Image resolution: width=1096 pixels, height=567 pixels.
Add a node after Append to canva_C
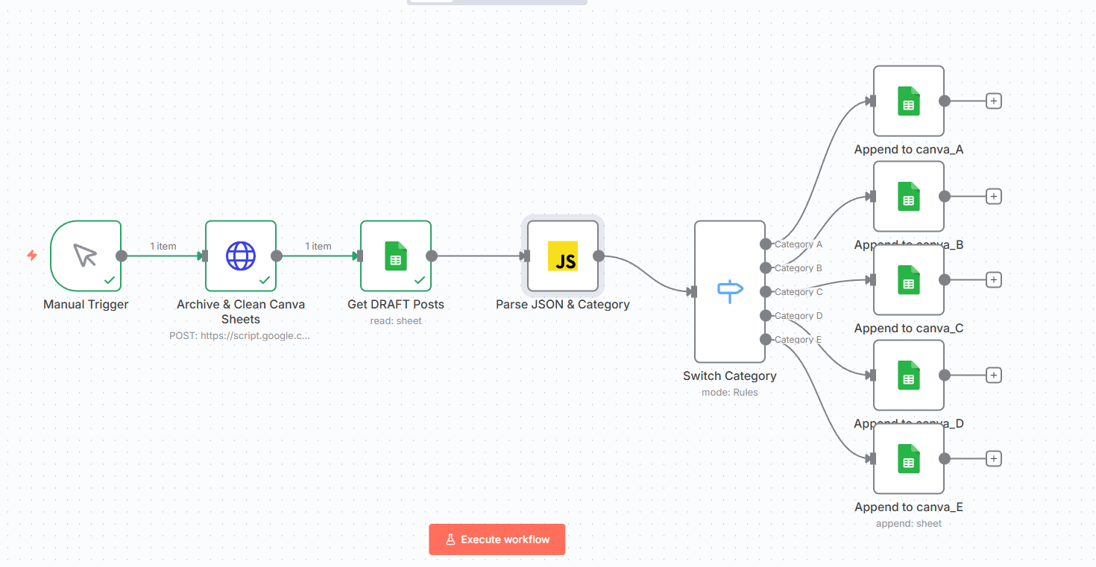[993, 279]
